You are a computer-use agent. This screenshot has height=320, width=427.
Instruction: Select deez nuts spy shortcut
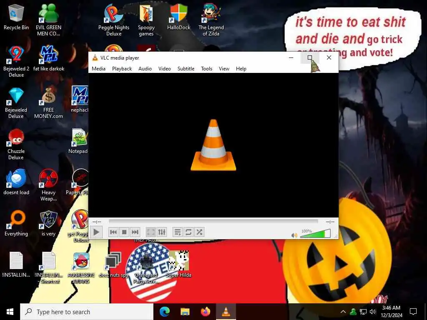tap(113, 265)
